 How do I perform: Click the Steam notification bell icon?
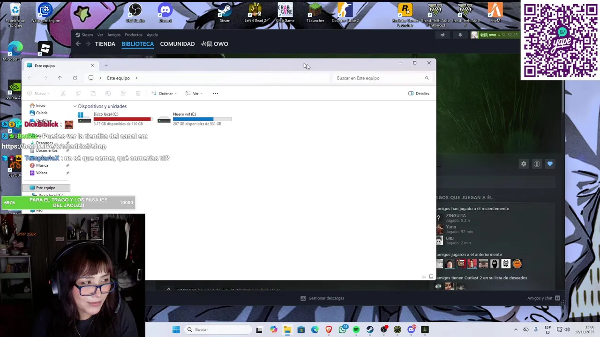tap(460, 35)
